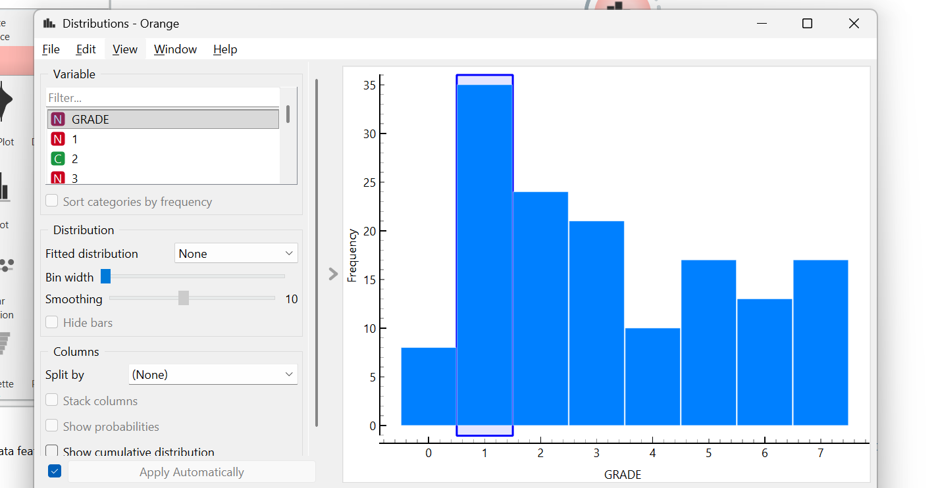936x488 pixels.
Task: Minimize the Distributions window
Action: pyautogui.click(x=762, y=24)
